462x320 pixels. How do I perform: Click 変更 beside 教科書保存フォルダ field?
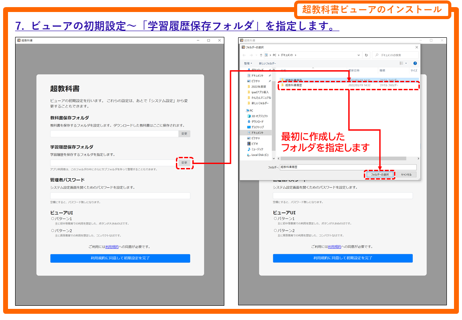[184, 134]
